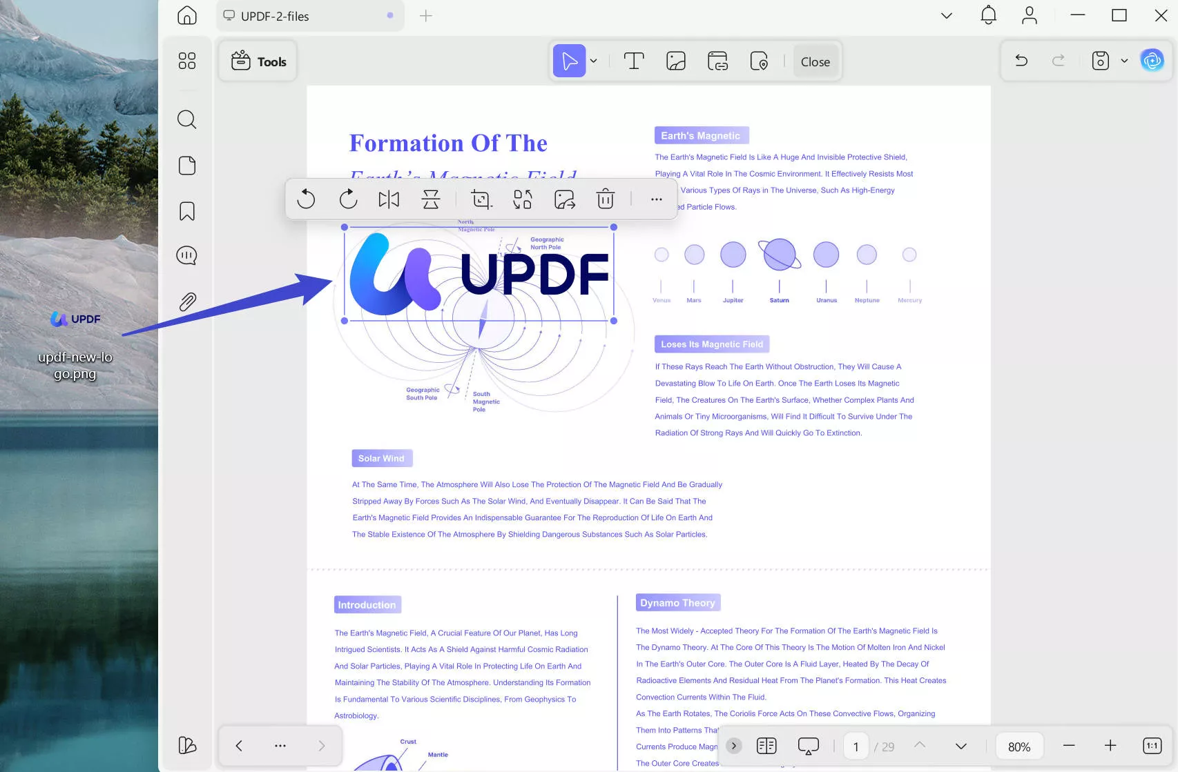1178x772 pixels.
Task: Delete the selected image with trash icon
Action: coord(605,199)
